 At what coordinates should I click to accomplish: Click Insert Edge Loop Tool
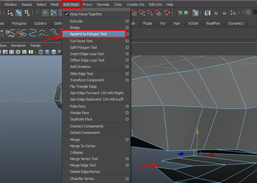pyautogui.click(x=87, y=54)
